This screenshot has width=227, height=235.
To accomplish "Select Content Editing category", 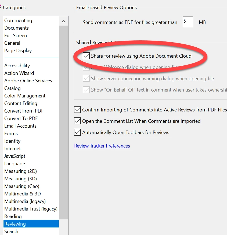I will pyautogui.click(x=21, y=103).
